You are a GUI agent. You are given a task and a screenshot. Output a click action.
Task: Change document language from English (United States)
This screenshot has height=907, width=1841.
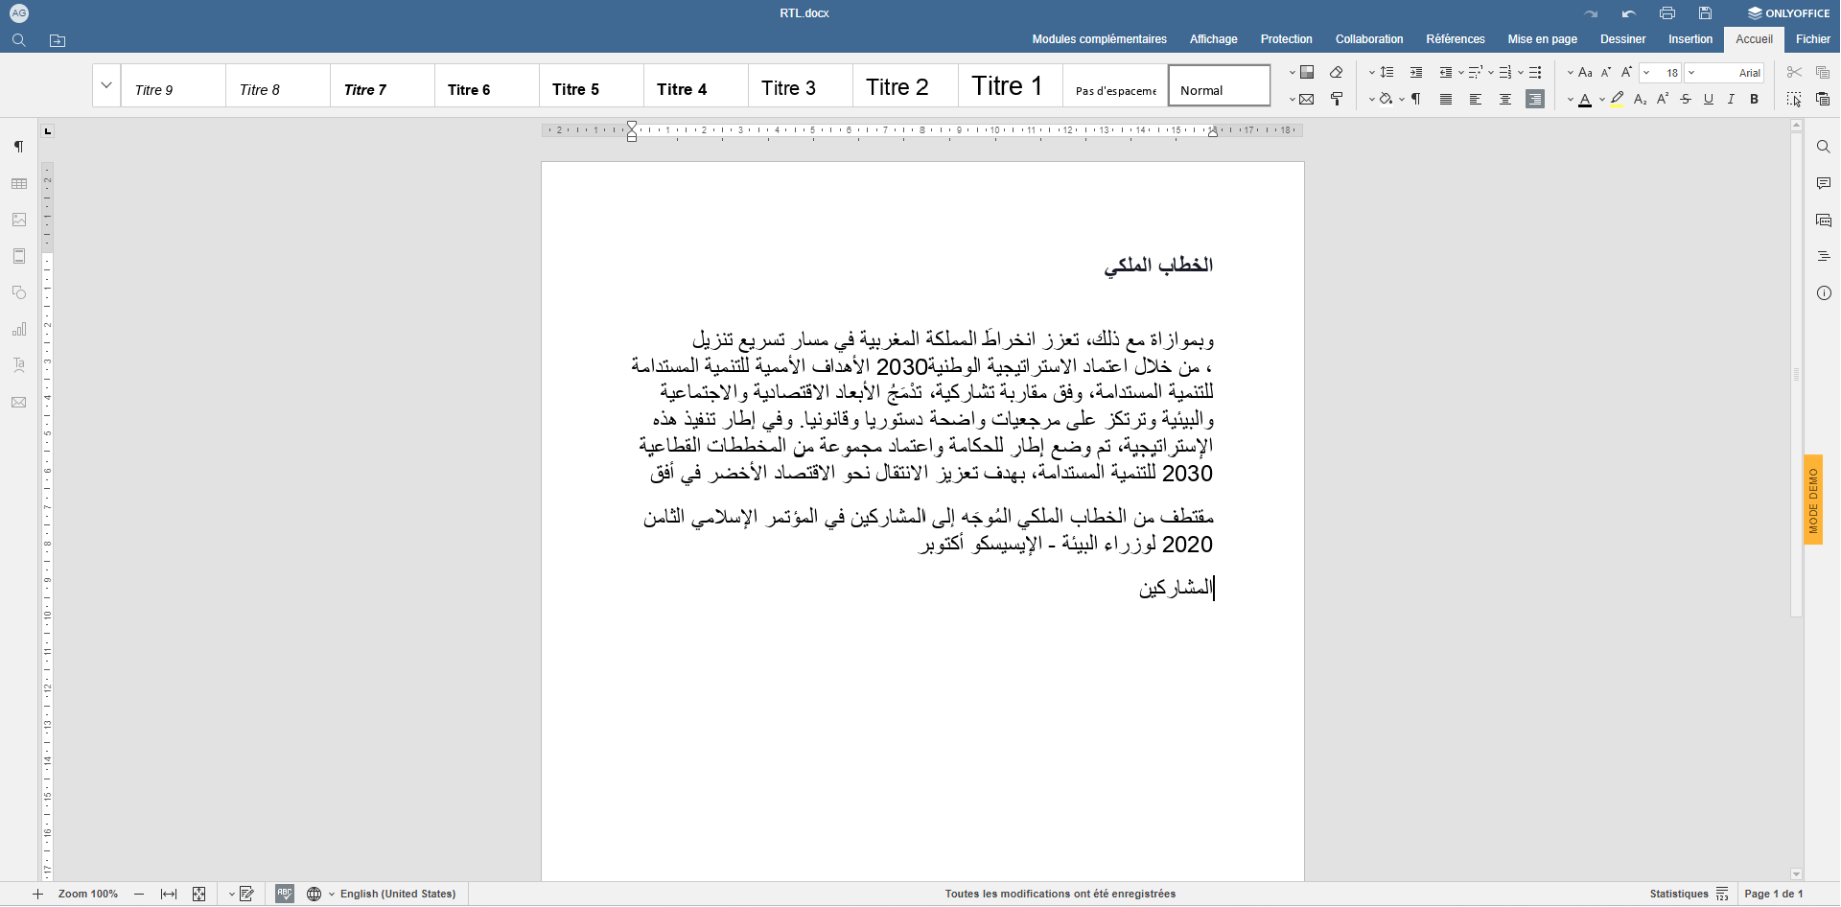[398, 894]
